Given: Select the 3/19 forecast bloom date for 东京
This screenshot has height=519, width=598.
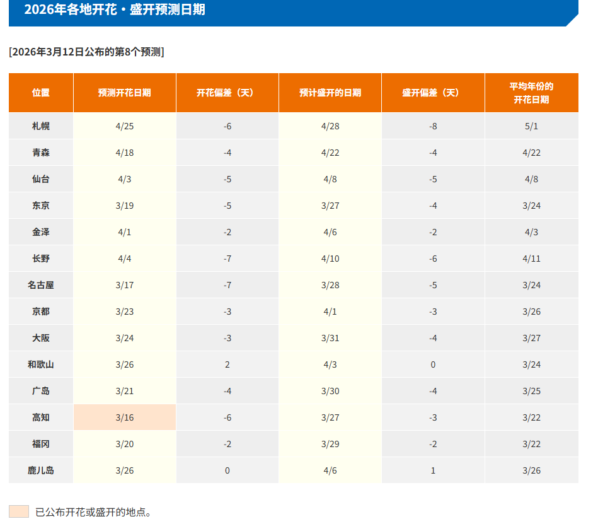Looking at the screenshot, I should (125, 206).
